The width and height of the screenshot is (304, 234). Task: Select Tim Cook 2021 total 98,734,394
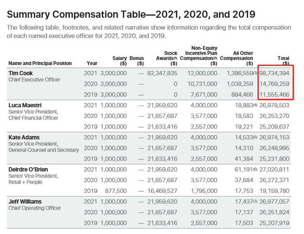[x=274, y=73]
